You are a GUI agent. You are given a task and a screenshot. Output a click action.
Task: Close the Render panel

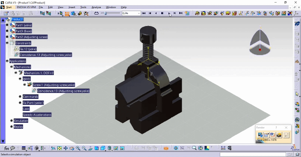(286, 128)
